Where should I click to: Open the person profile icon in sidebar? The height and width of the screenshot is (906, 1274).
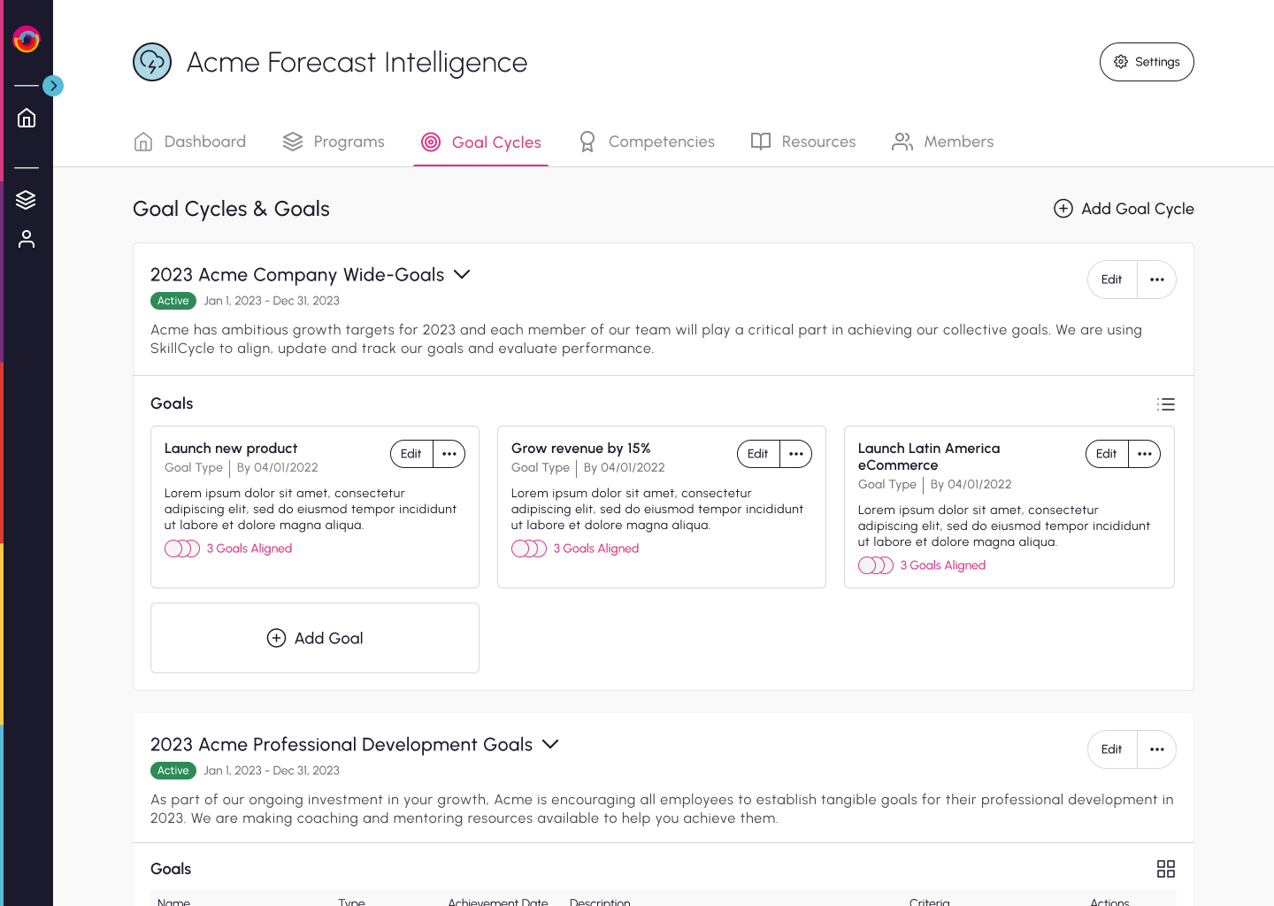pyautogui.click(x=27, y=239)
